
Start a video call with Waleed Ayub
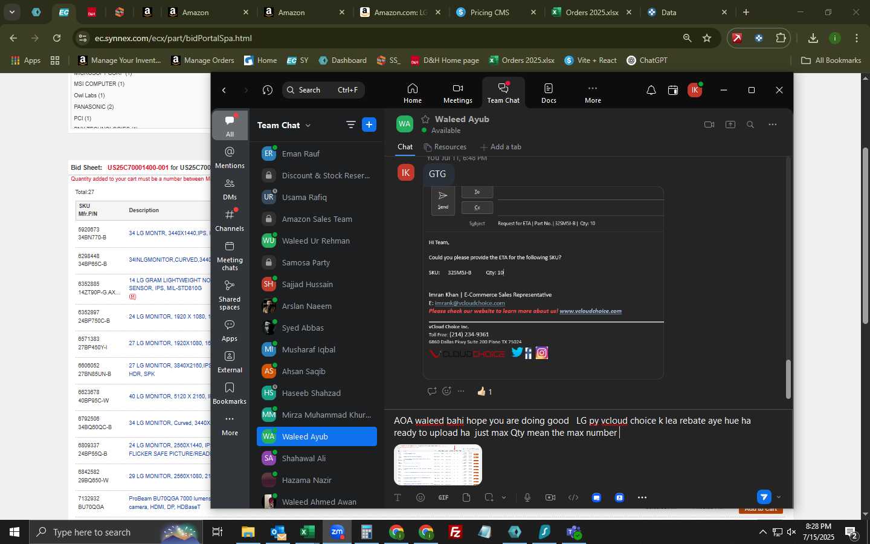point(709,125)
